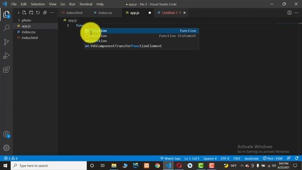This screenshot has width=302, height=170.
Task: Click the unsaved dot on app.js tab
Action: 150,13
